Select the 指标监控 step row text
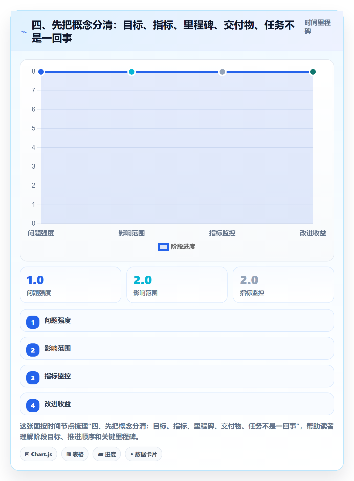The width and height of the screenshot is (354, 481). [x=58, y=376]
